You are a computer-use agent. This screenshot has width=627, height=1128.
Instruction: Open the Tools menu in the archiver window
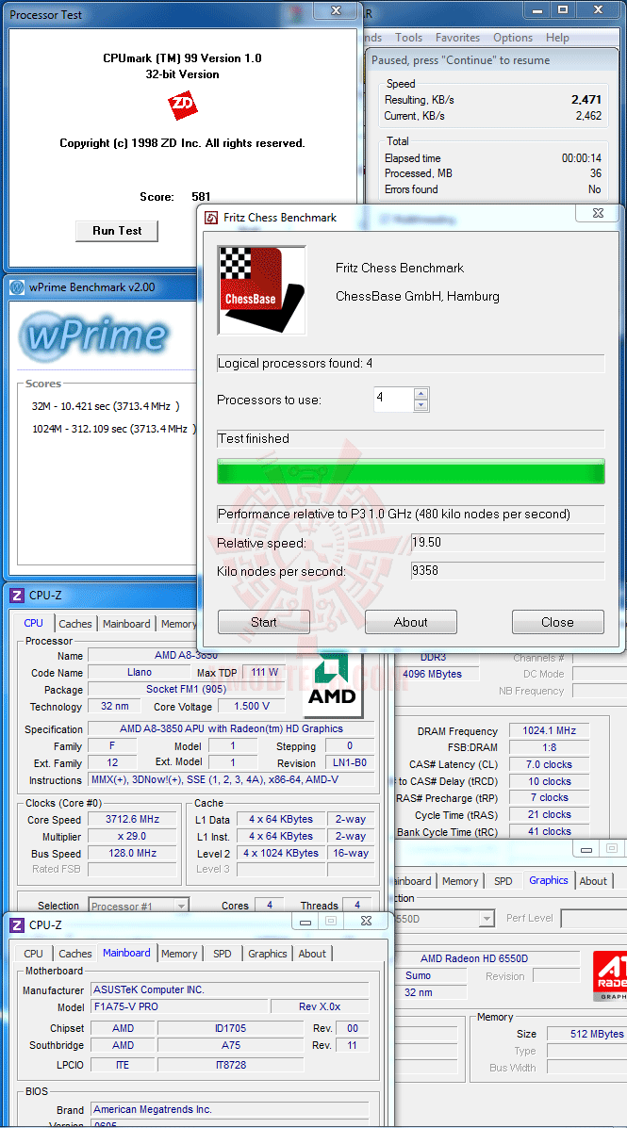coord(408,38)
